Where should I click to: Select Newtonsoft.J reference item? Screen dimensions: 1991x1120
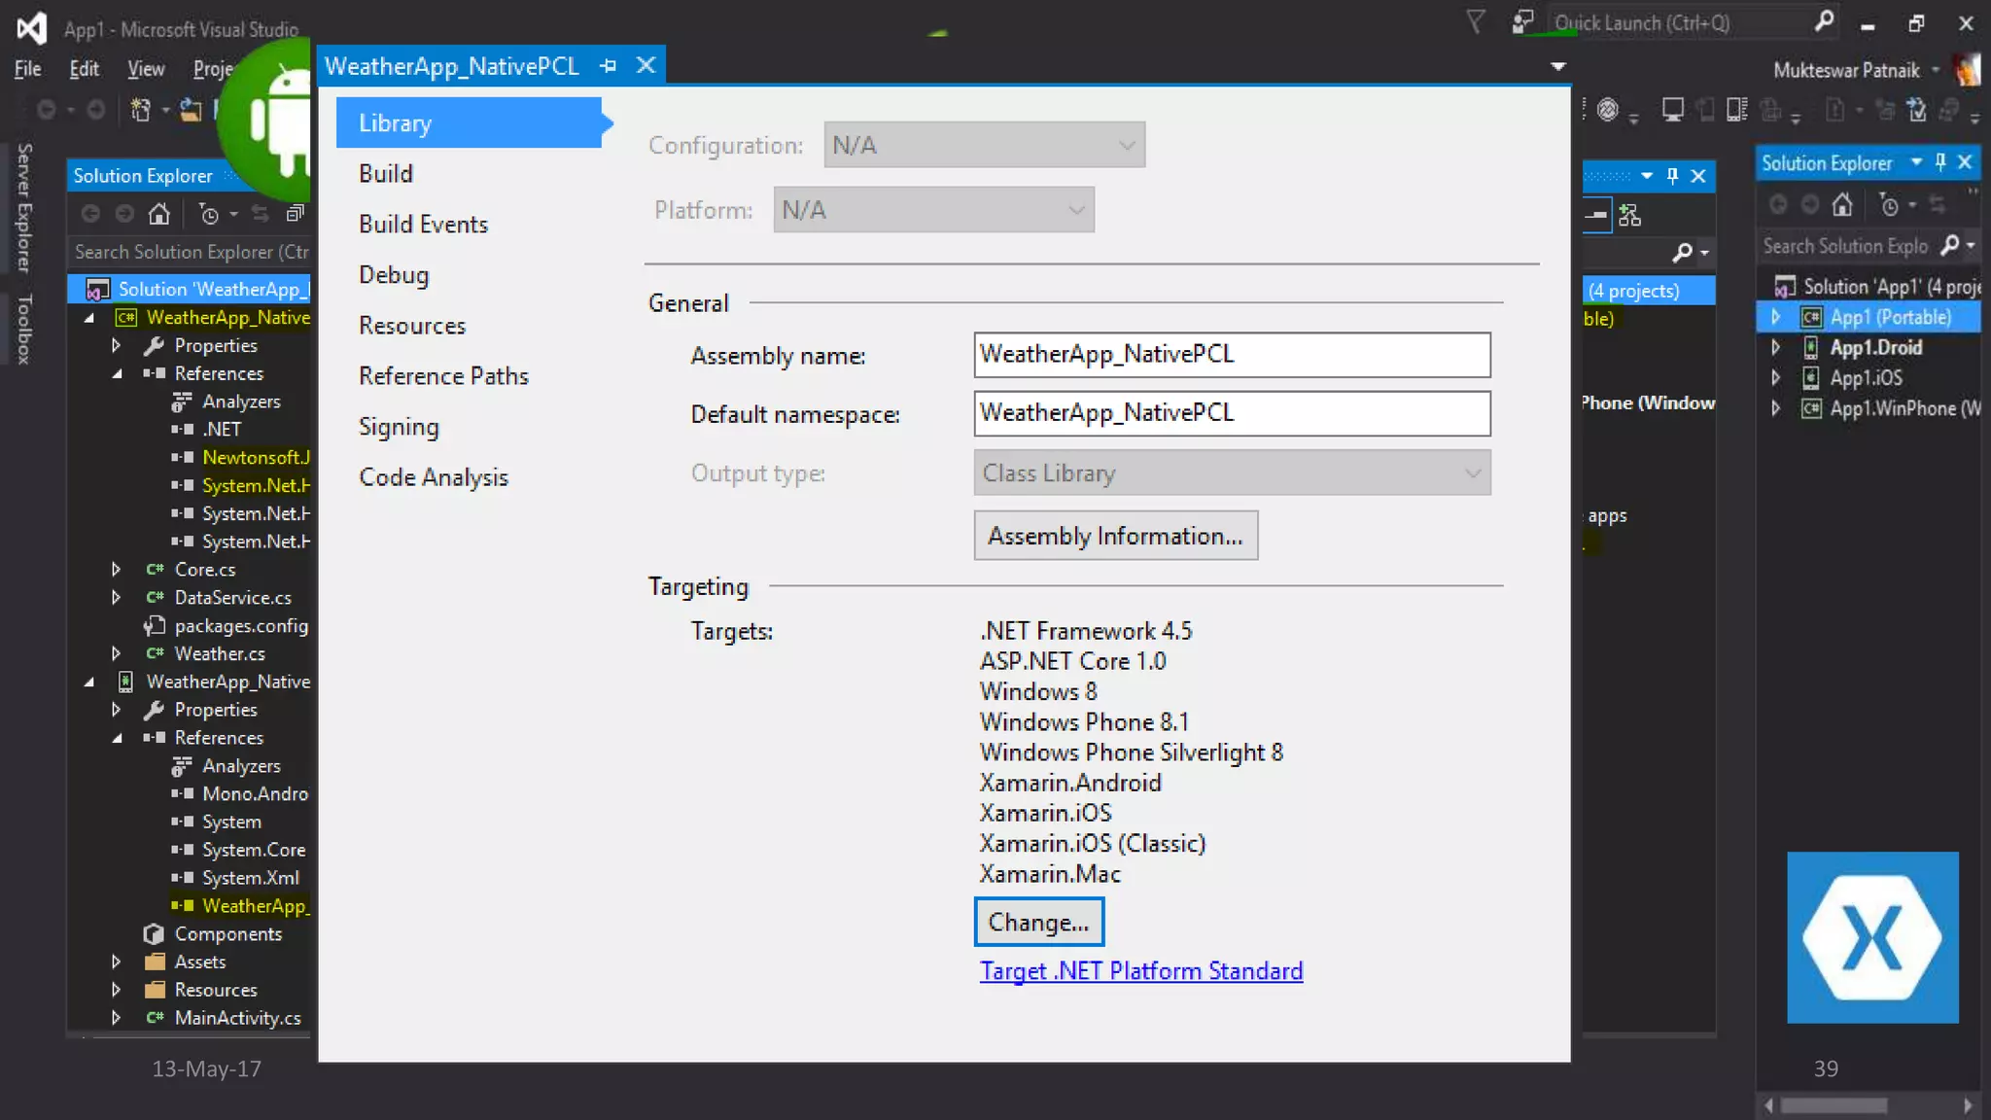point(256,457)
